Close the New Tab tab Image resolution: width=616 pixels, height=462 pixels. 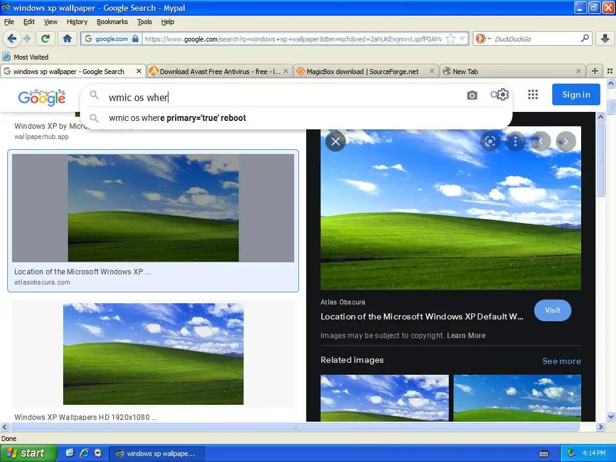578,71
